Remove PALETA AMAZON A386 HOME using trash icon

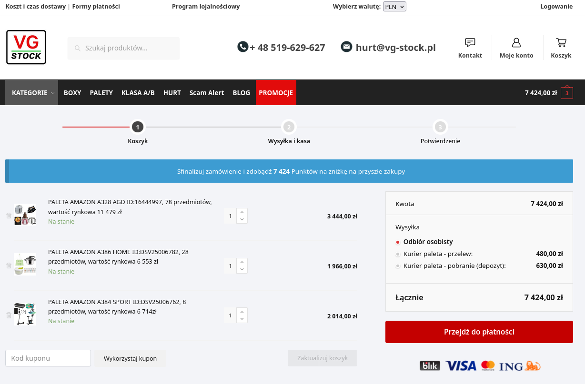[x=9, y=266]
